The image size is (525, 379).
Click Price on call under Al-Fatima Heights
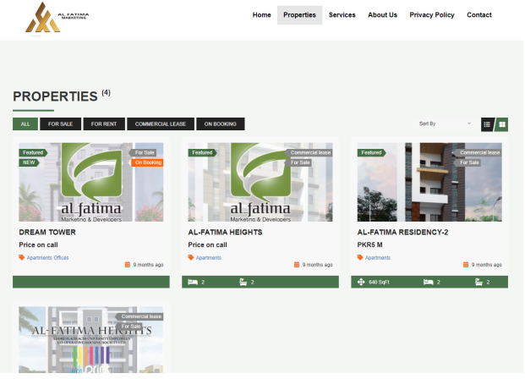(x=208, y=245)
